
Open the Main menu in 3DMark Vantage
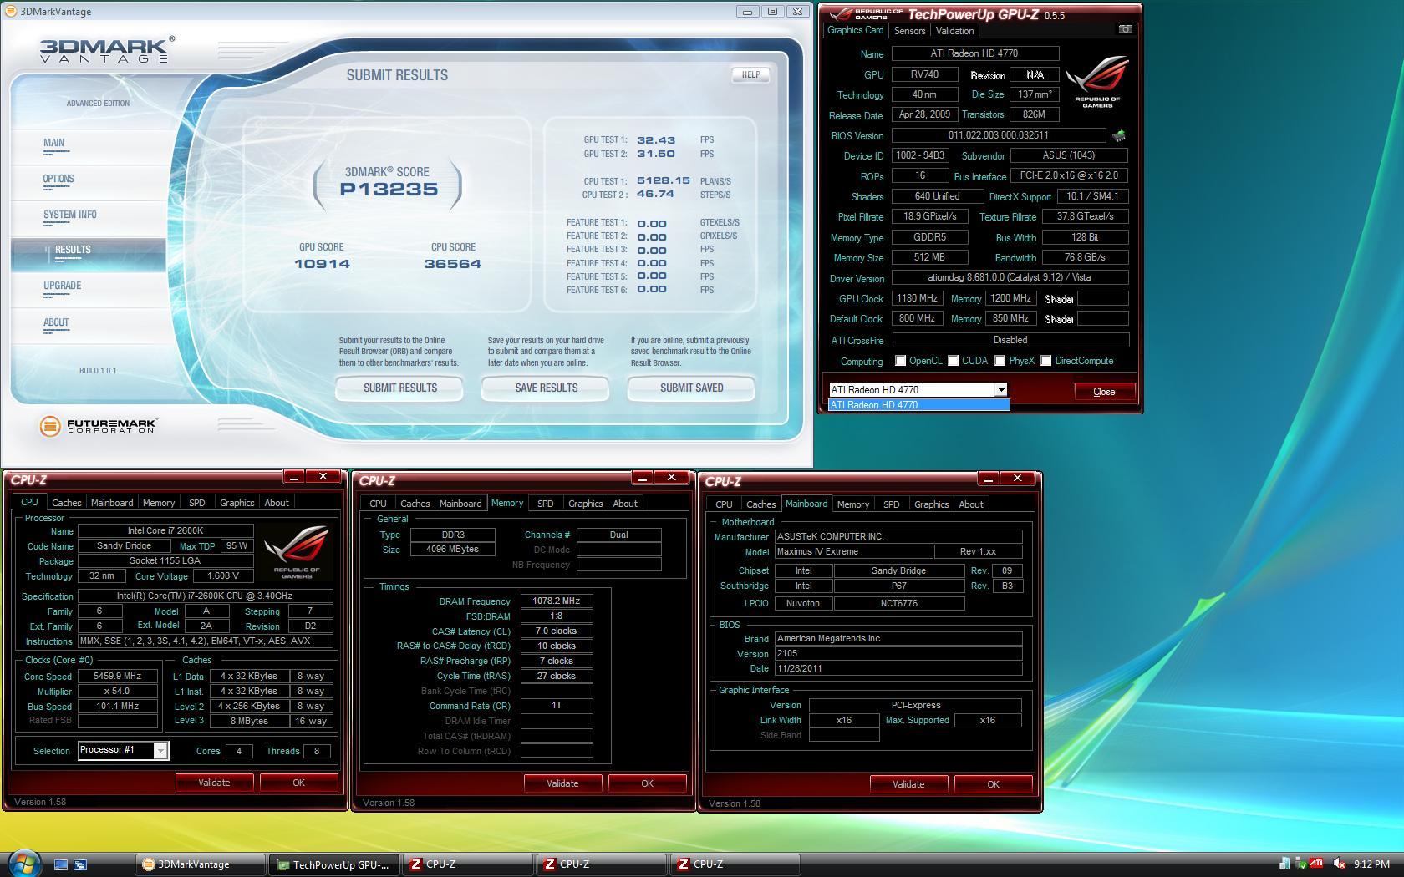pos(54,143)
